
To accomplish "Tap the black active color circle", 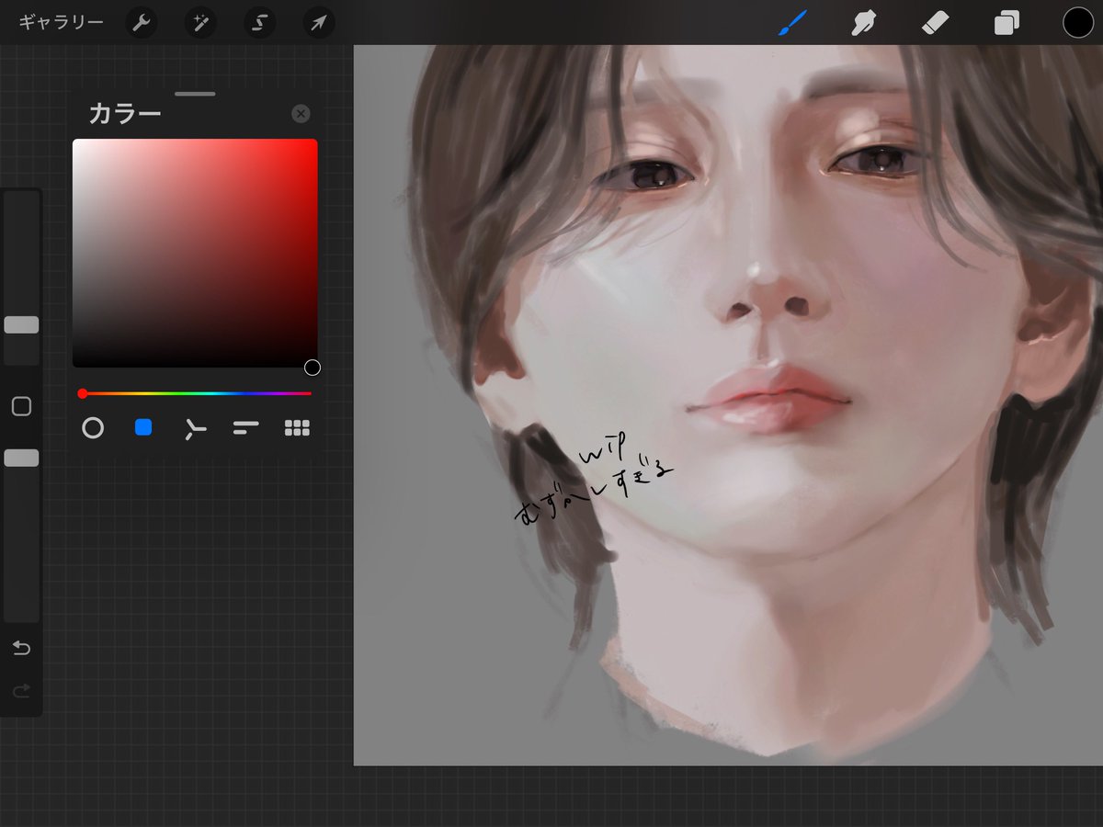I will tap(1077, 23).
